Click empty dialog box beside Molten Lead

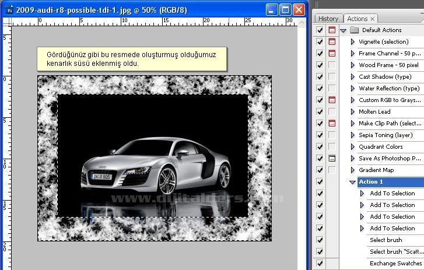[x=332, y=111]
